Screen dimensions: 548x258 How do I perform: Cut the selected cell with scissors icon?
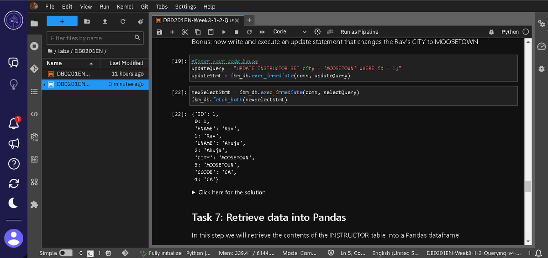pos(185,32)
